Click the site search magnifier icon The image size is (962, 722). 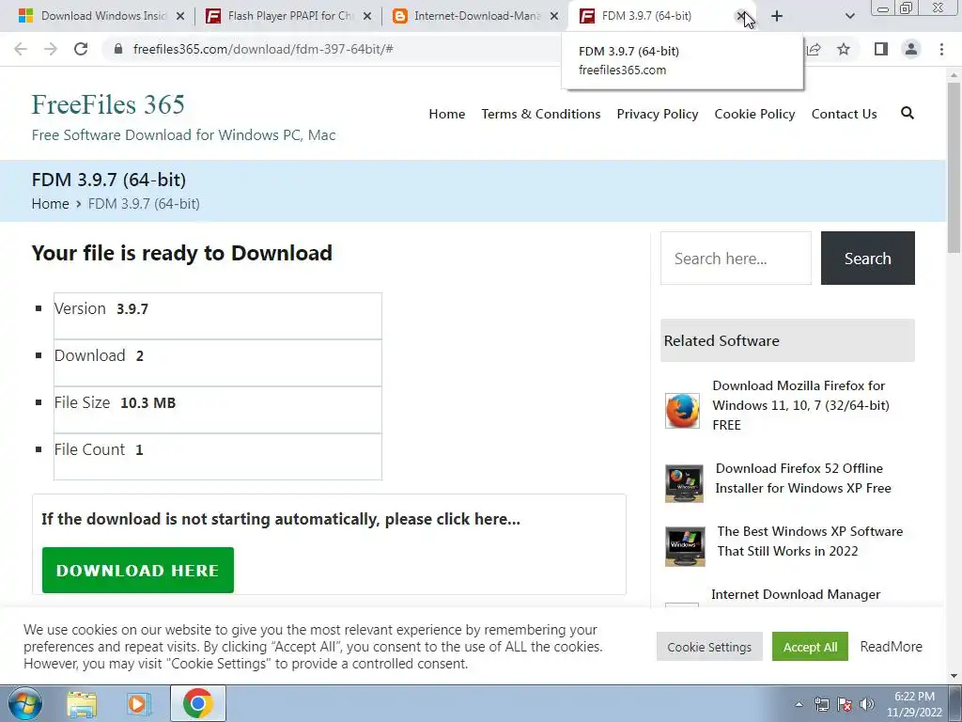click(x=908, y=113)
